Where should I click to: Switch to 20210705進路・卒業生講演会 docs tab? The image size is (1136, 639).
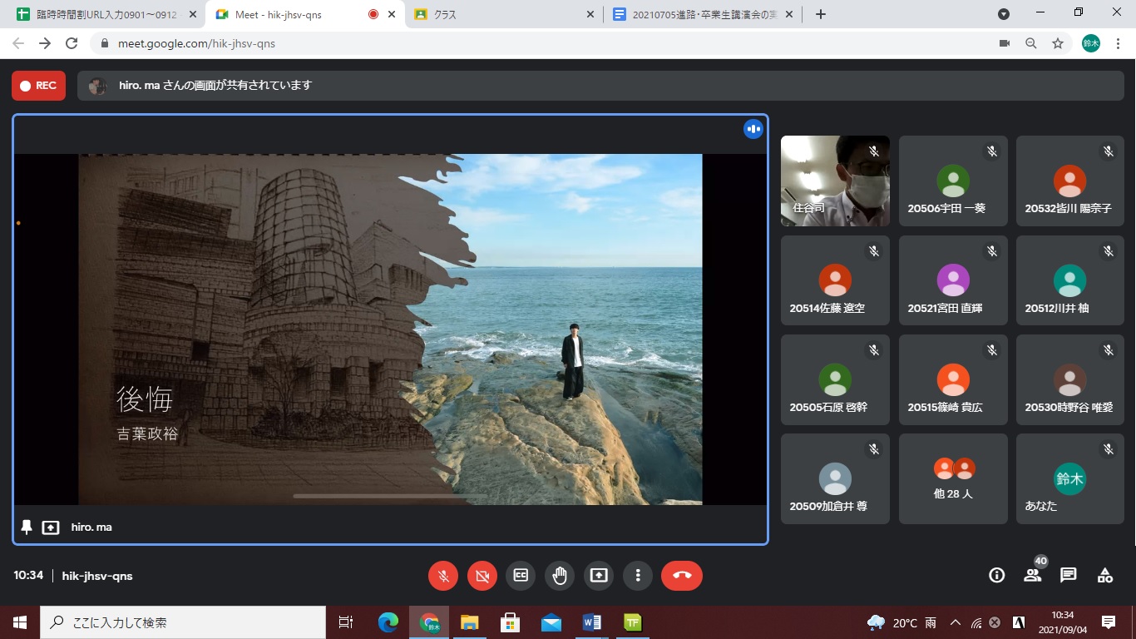coord(703,14)
